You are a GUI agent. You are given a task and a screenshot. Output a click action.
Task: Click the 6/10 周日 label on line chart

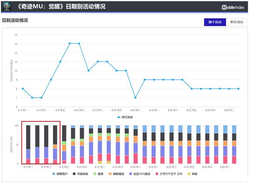(79, 110)
